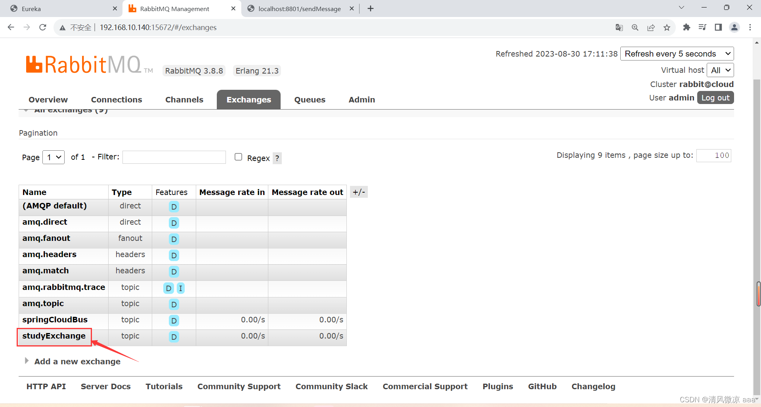Click the RabbitMQ logo
Viewport: 761px width, 407px height.
pyautogui.click(x=89, y=64)
